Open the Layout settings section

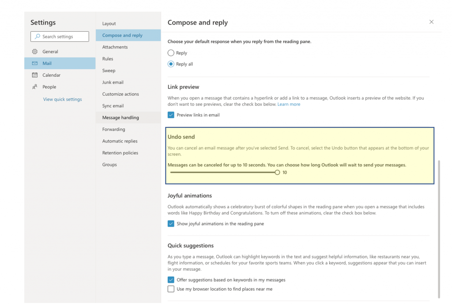(128, 24)
